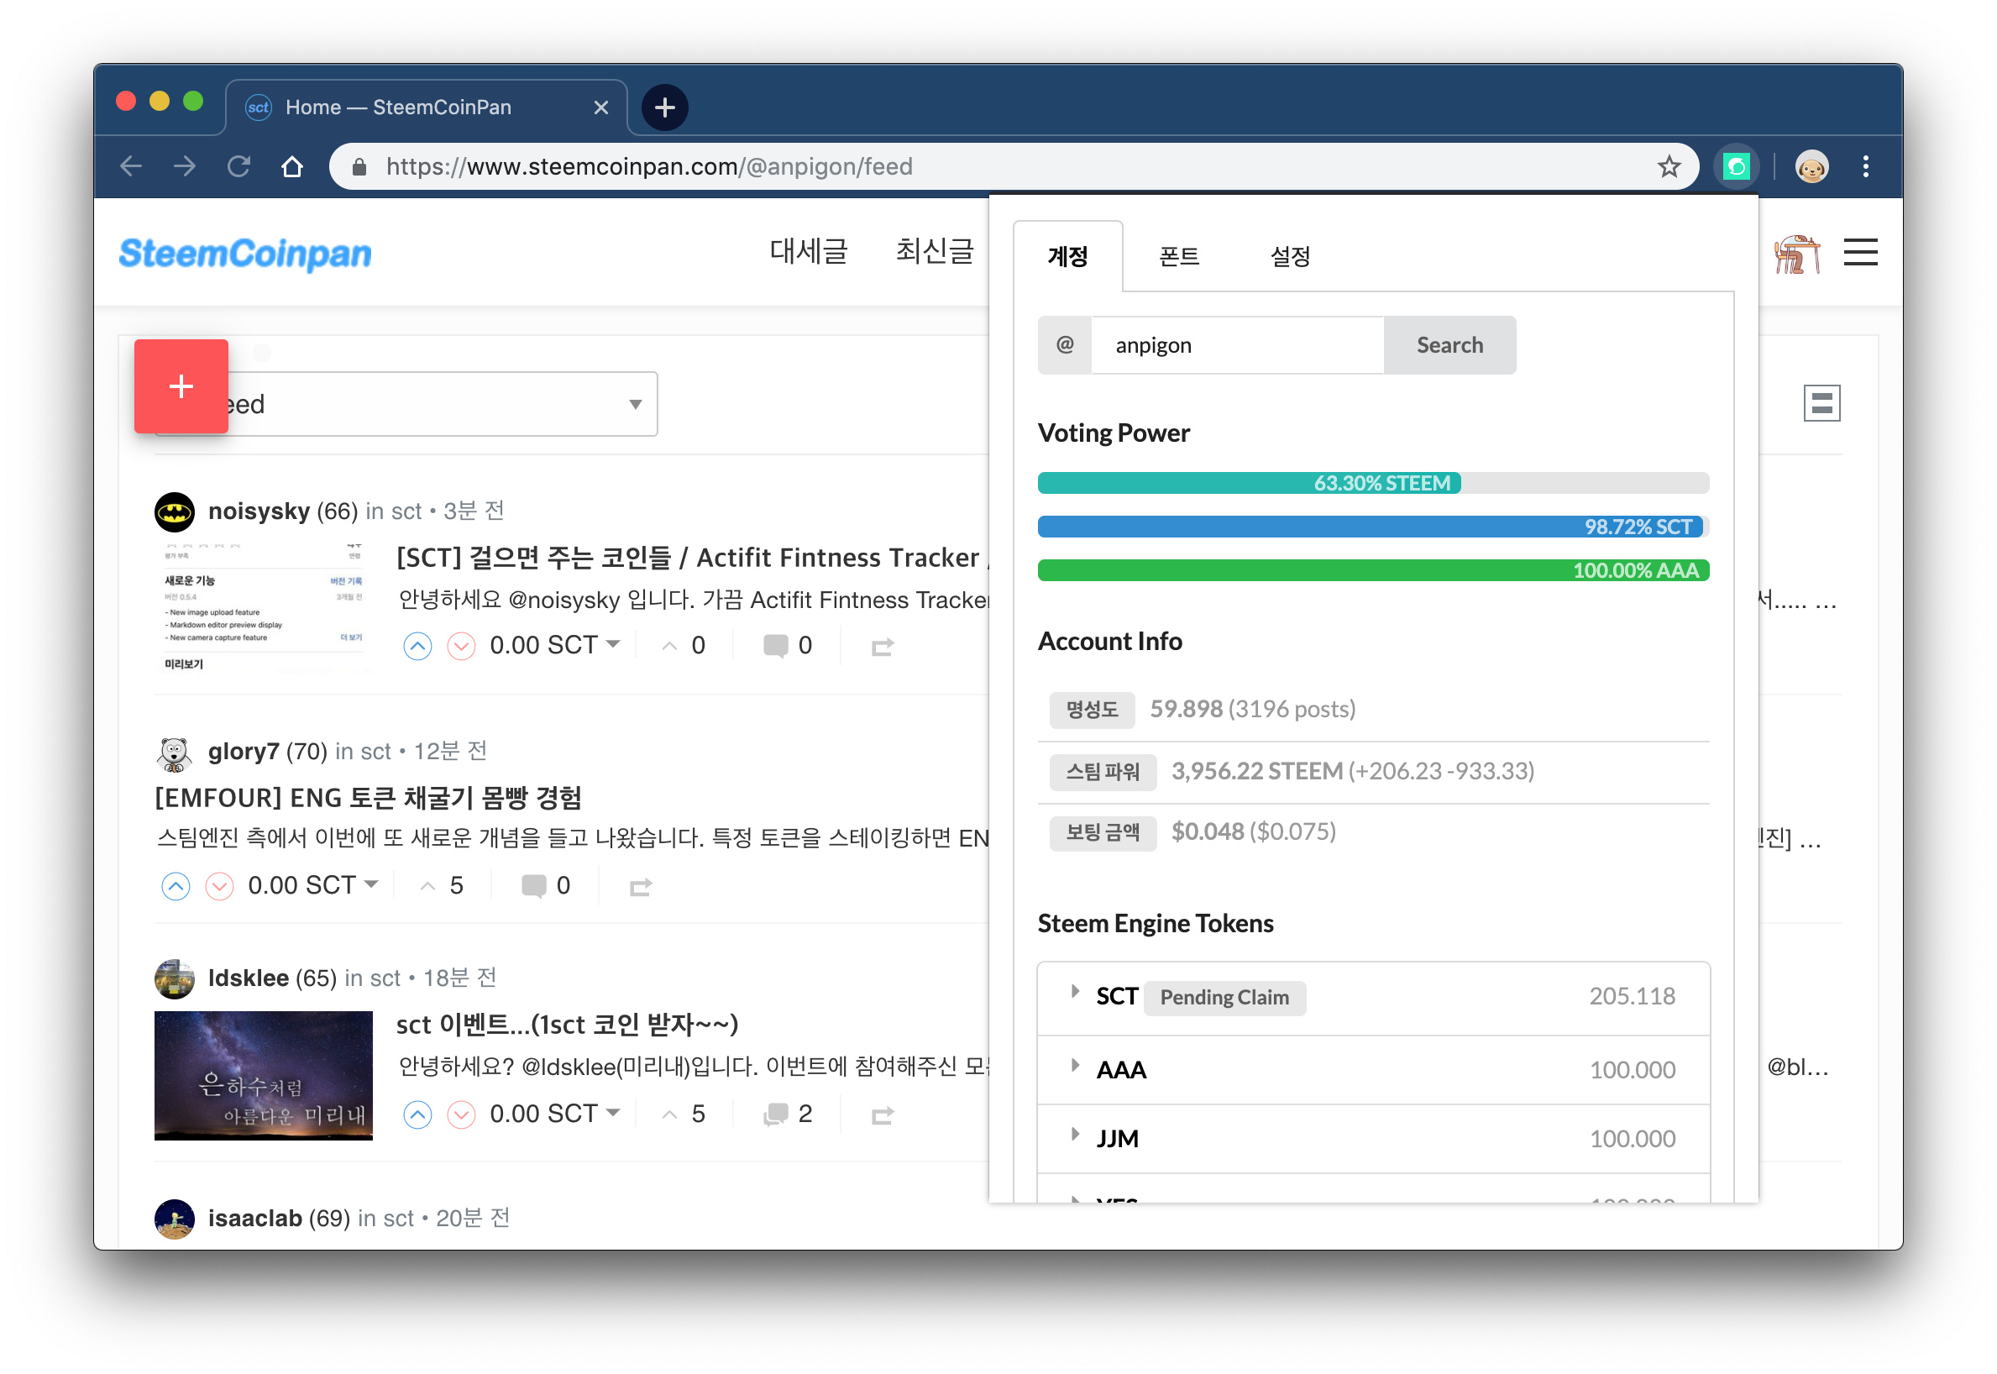Viewport: 1997px width, 1374px height.
Task: Click the Pending Claim badge
Action: (x=1224, y=998)
